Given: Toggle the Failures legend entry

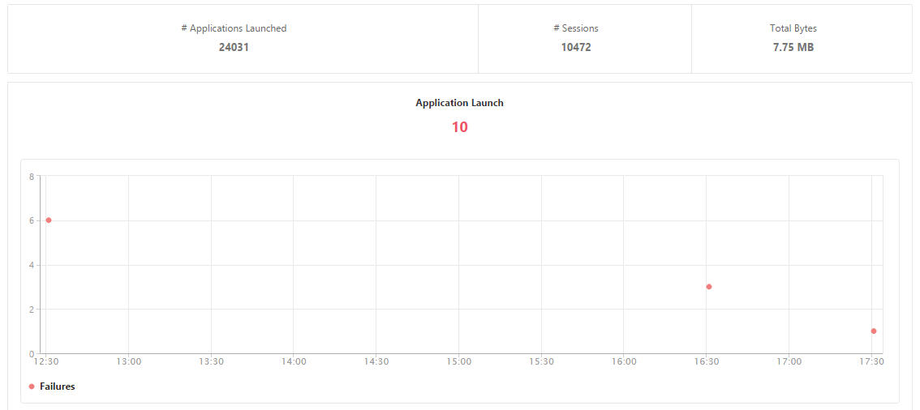Looking at the screenshot, I should click(x=52, y=387).
